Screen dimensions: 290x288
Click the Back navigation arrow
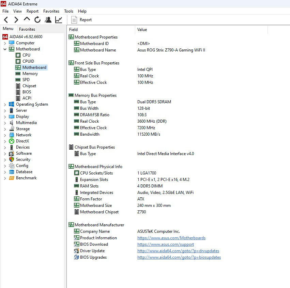[x=6, y=20]
